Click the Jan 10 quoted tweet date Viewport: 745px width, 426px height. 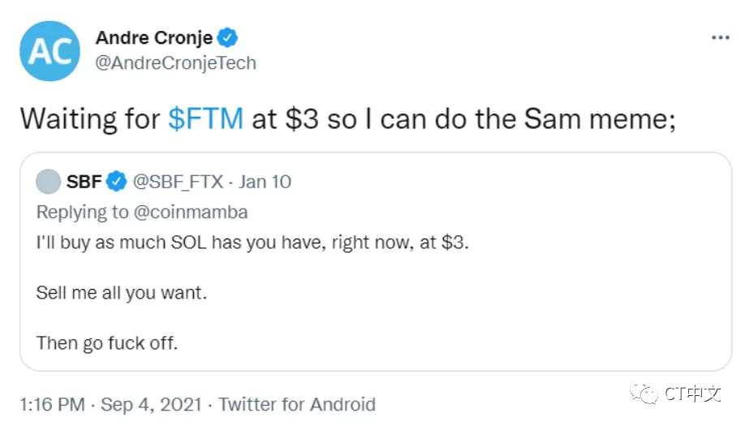265,182
